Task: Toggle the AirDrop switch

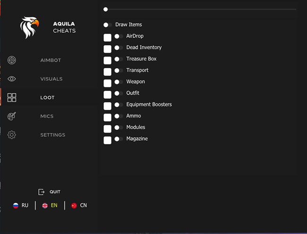Action: click(x=119, y=36)
